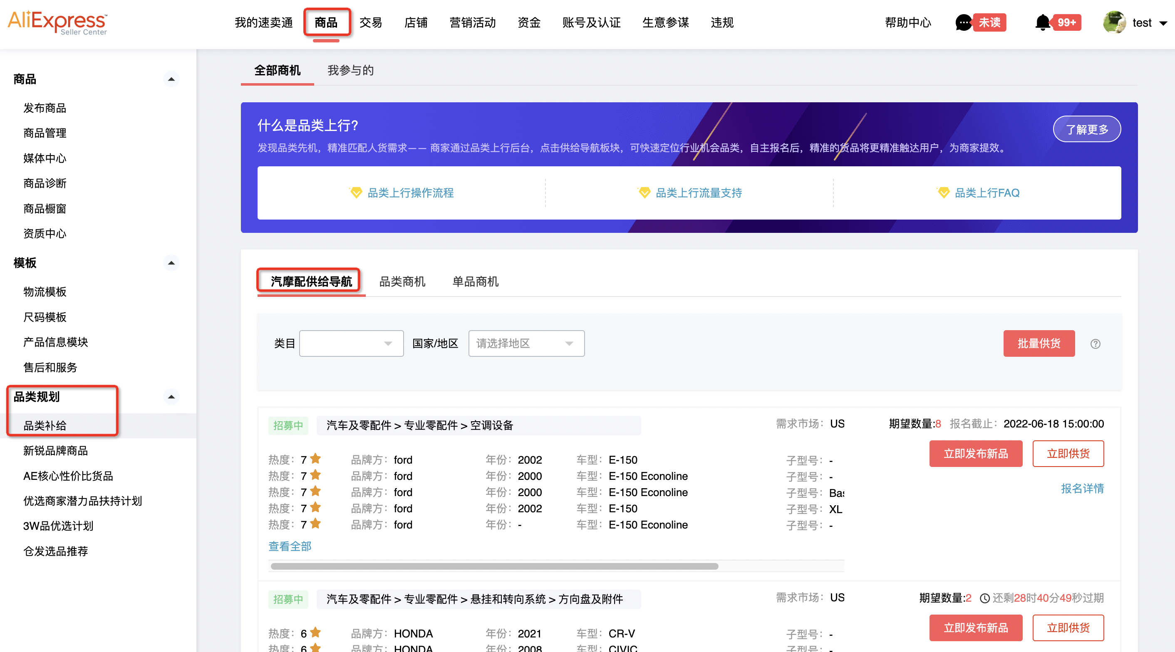Switch to 全部商机 tab
The width and height of the screenshot is (1175, 652).
[278, 70]
